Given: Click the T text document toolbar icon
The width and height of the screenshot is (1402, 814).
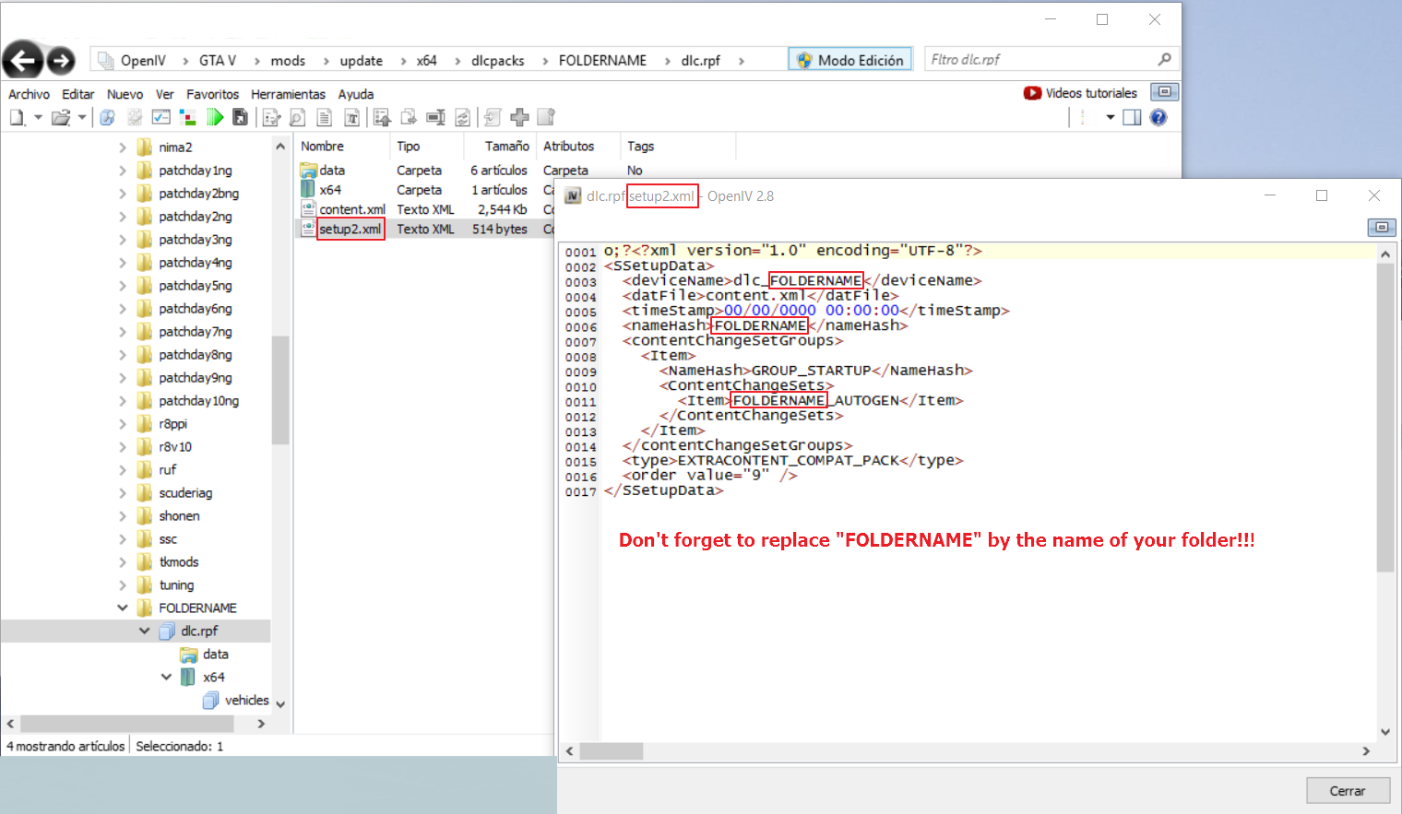Looking at the screenshot, I should [x=351, y=117].
